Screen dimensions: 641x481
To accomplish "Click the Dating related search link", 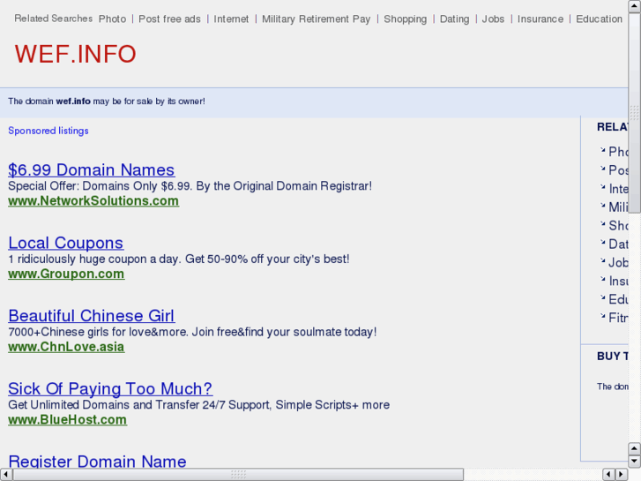I will click(455, 19).
